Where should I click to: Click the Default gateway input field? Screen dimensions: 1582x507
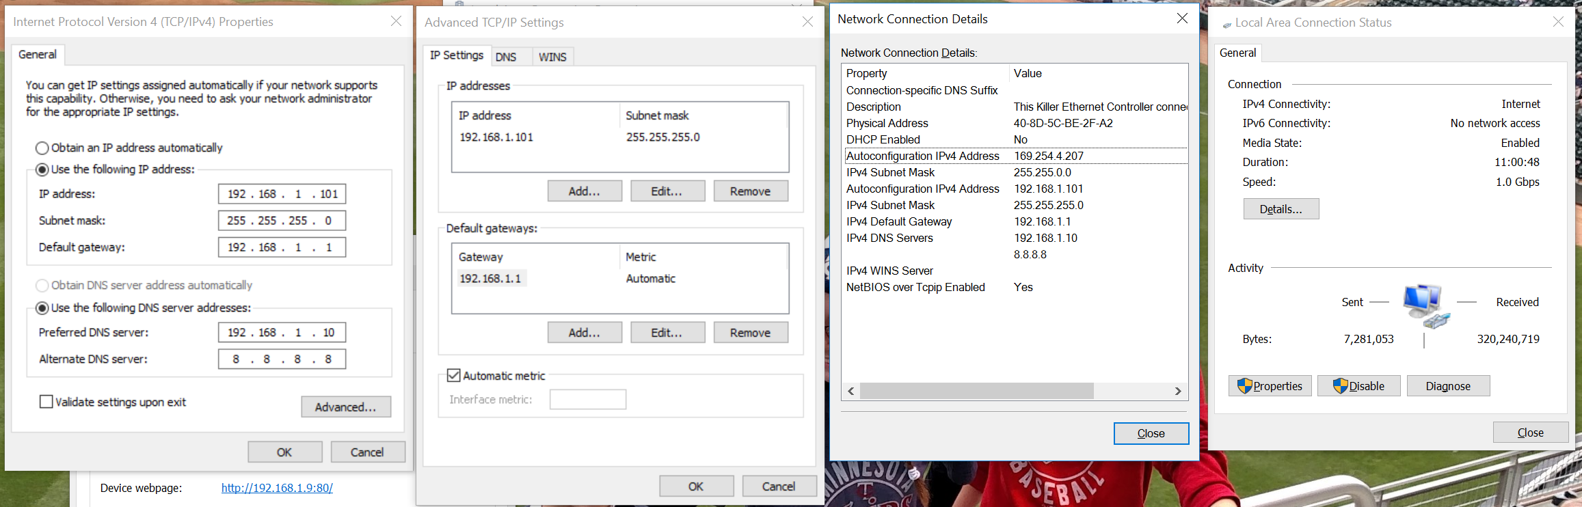point(282,247)
